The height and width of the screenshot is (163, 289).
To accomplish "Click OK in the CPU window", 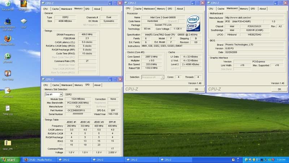I will 197,89.
